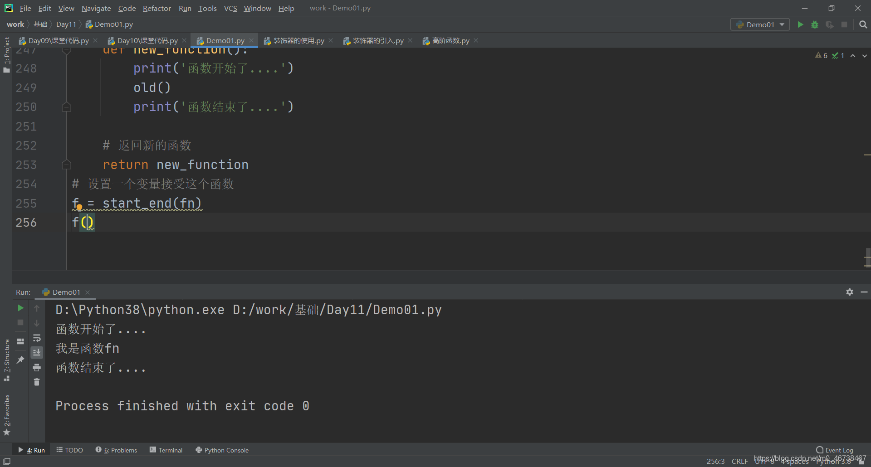871x467 pixels.
Task: Collapse fold marker at line 247
Action: 66,50
